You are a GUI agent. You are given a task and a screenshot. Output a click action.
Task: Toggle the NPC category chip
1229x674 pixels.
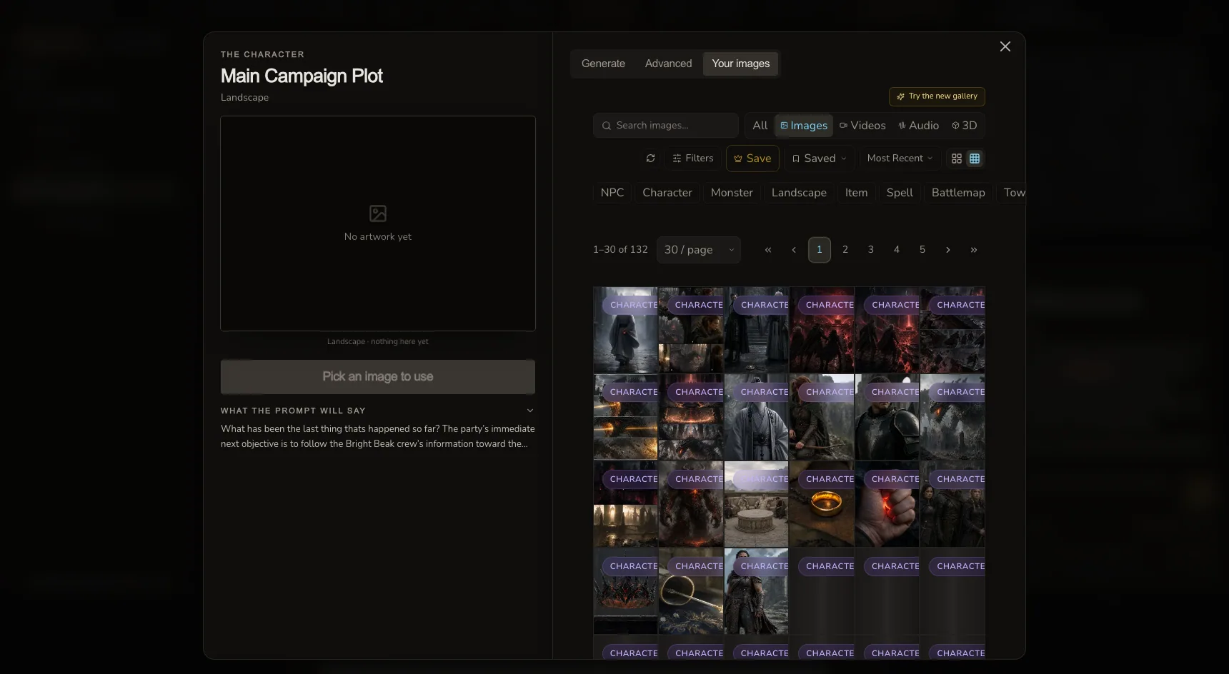[x=612, y=193]
